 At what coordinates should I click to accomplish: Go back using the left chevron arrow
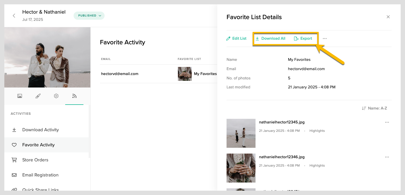pyautogui.click(x=14, y=16)
